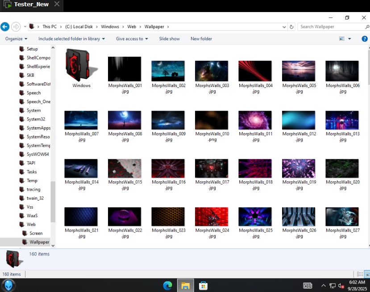Click the folder icon in details pane

pos(14,259)
